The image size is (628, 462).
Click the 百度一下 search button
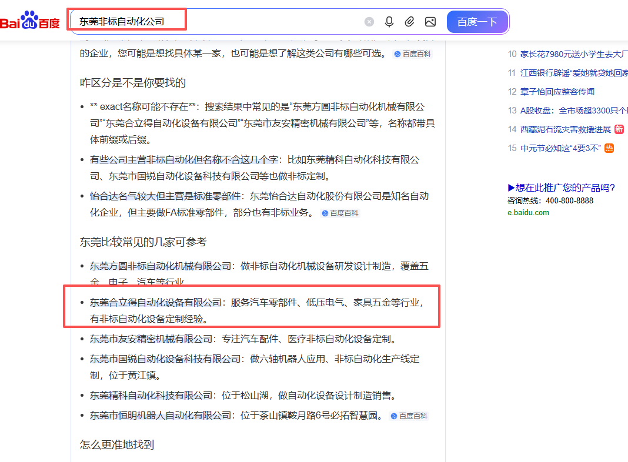click(x=477, y=22)
